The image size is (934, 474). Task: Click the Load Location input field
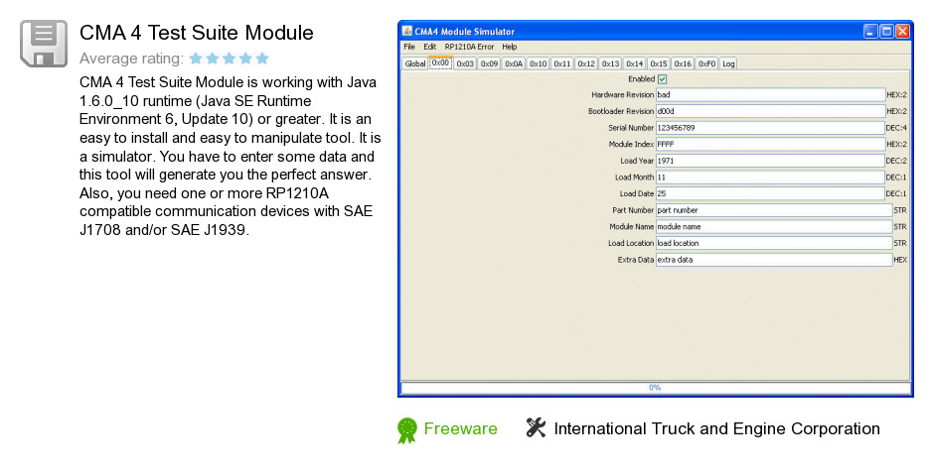[774, 243]
